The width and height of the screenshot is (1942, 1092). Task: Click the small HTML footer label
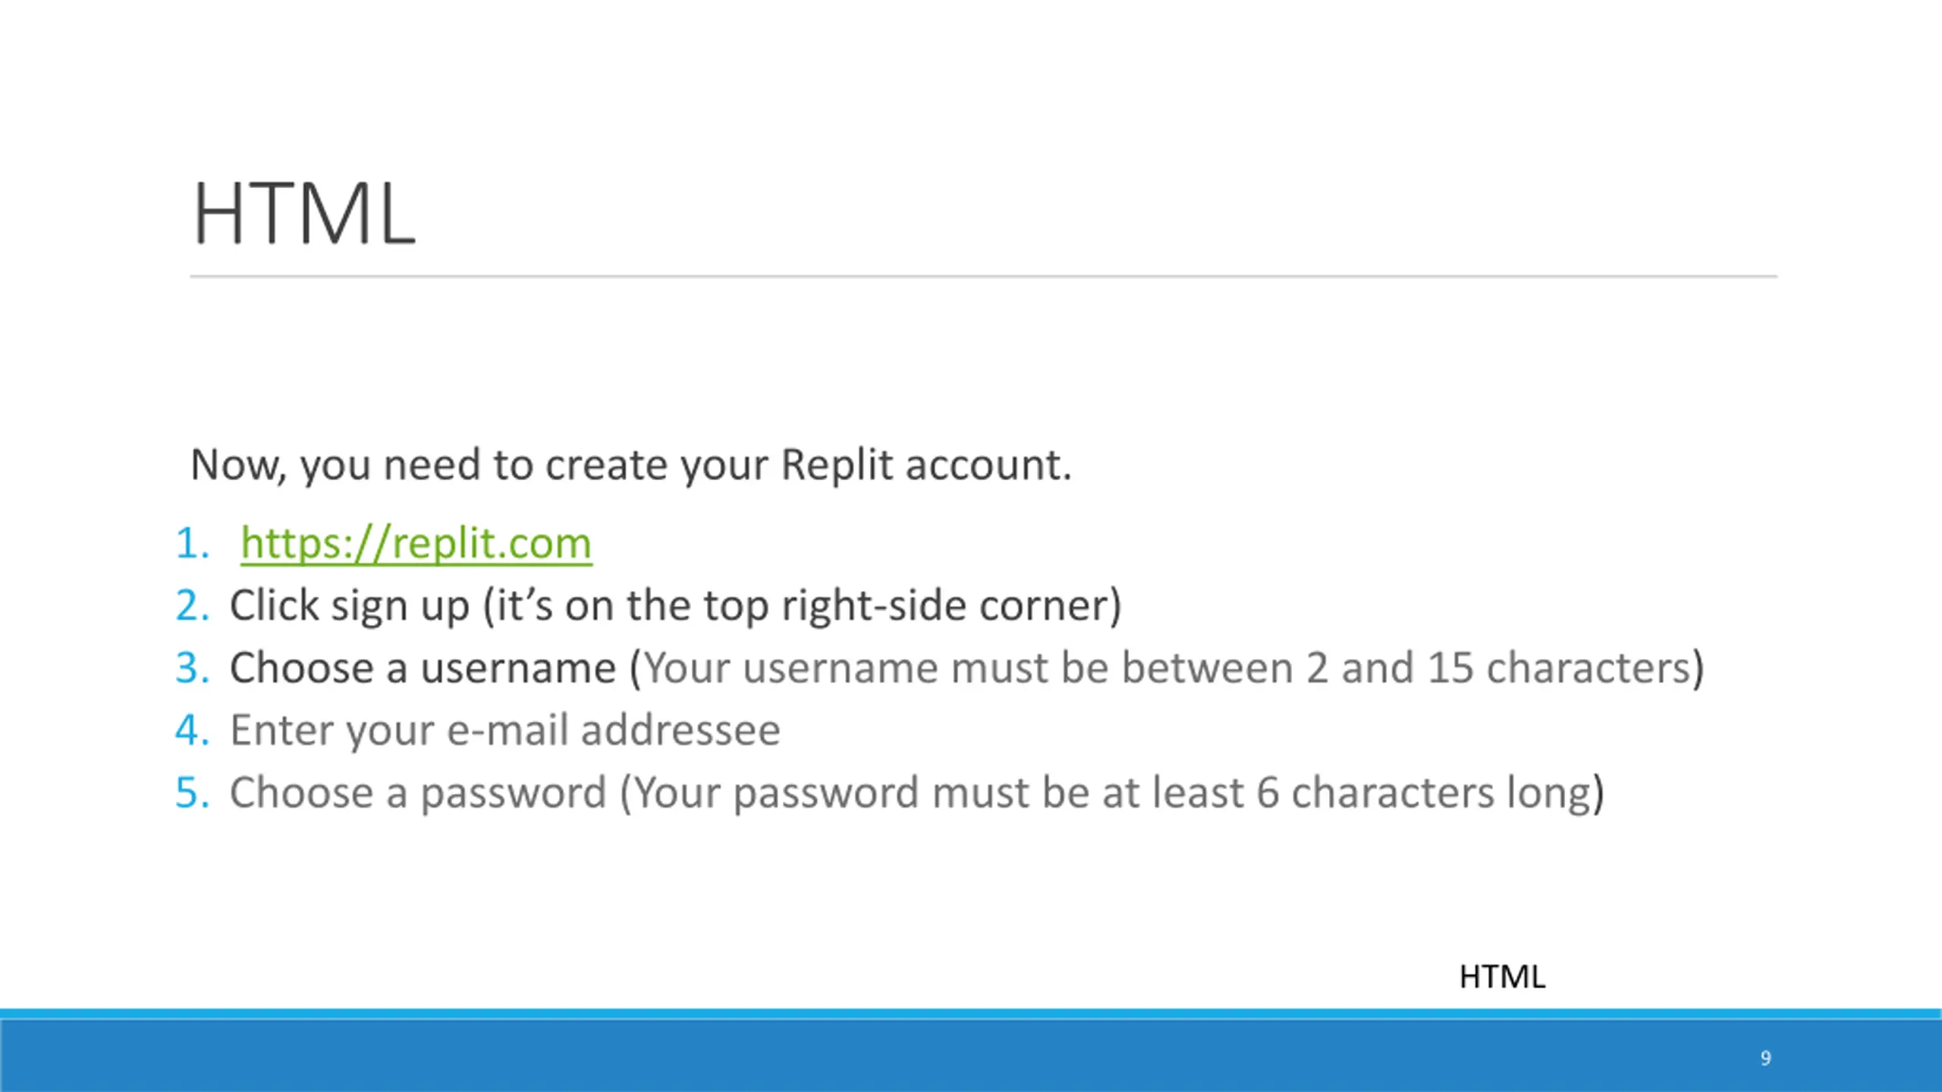pos(1502,977)
